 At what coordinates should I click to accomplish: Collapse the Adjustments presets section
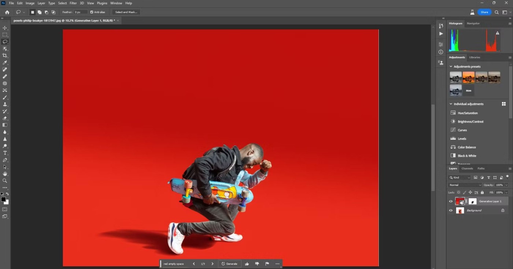click(x=451, y=67)
